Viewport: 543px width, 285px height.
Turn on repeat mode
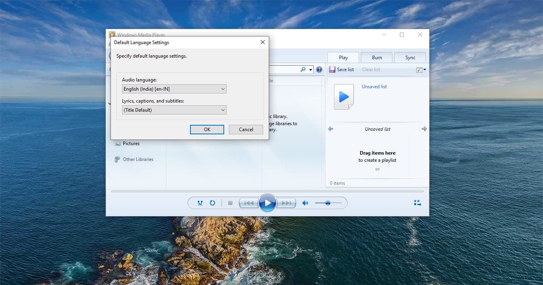point(213,203)
